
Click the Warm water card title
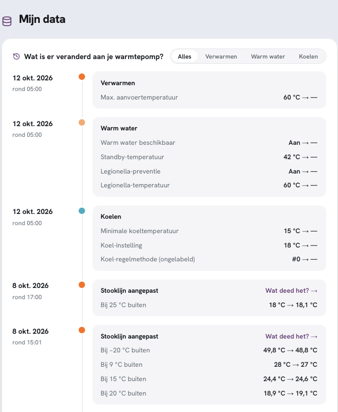(119, 128)
